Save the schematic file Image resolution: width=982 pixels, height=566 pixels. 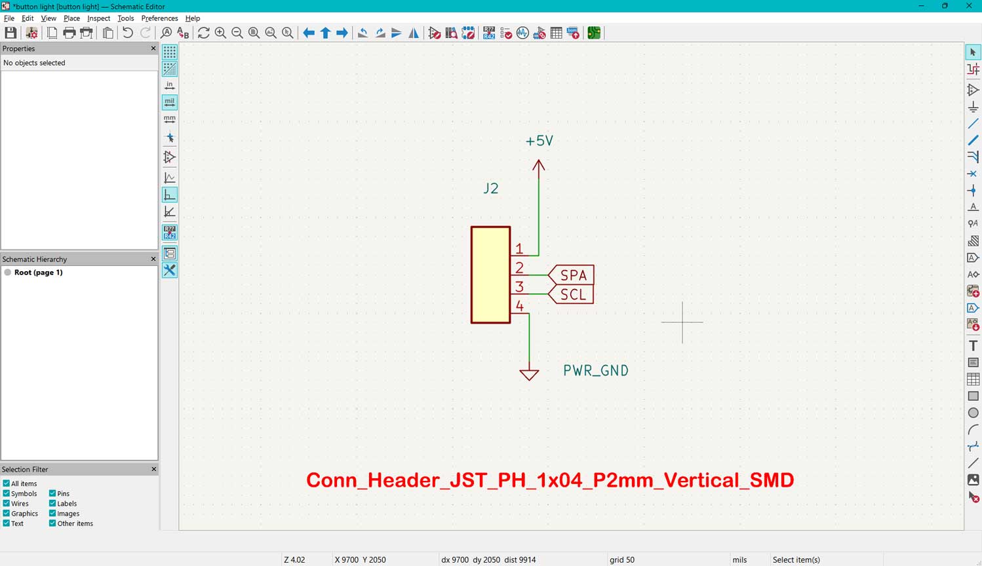click(10, 33)
